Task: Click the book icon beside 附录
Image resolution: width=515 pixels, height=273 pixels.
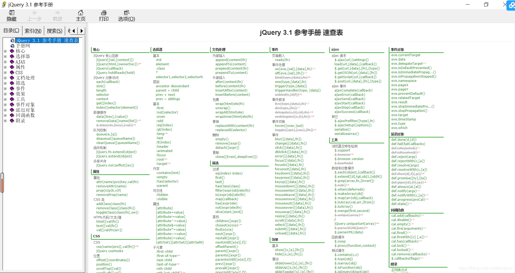Action: tap(12, 120)
